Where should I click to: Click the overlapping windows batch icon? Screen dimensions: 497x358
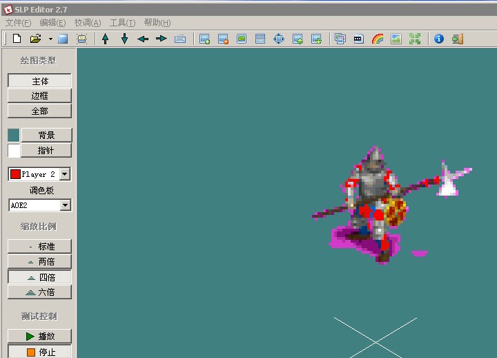(340, 39)
